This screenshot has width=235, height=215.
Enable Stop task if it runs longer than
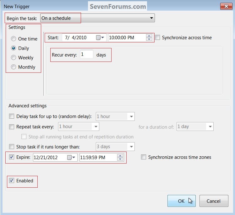(x=12, y=147)
